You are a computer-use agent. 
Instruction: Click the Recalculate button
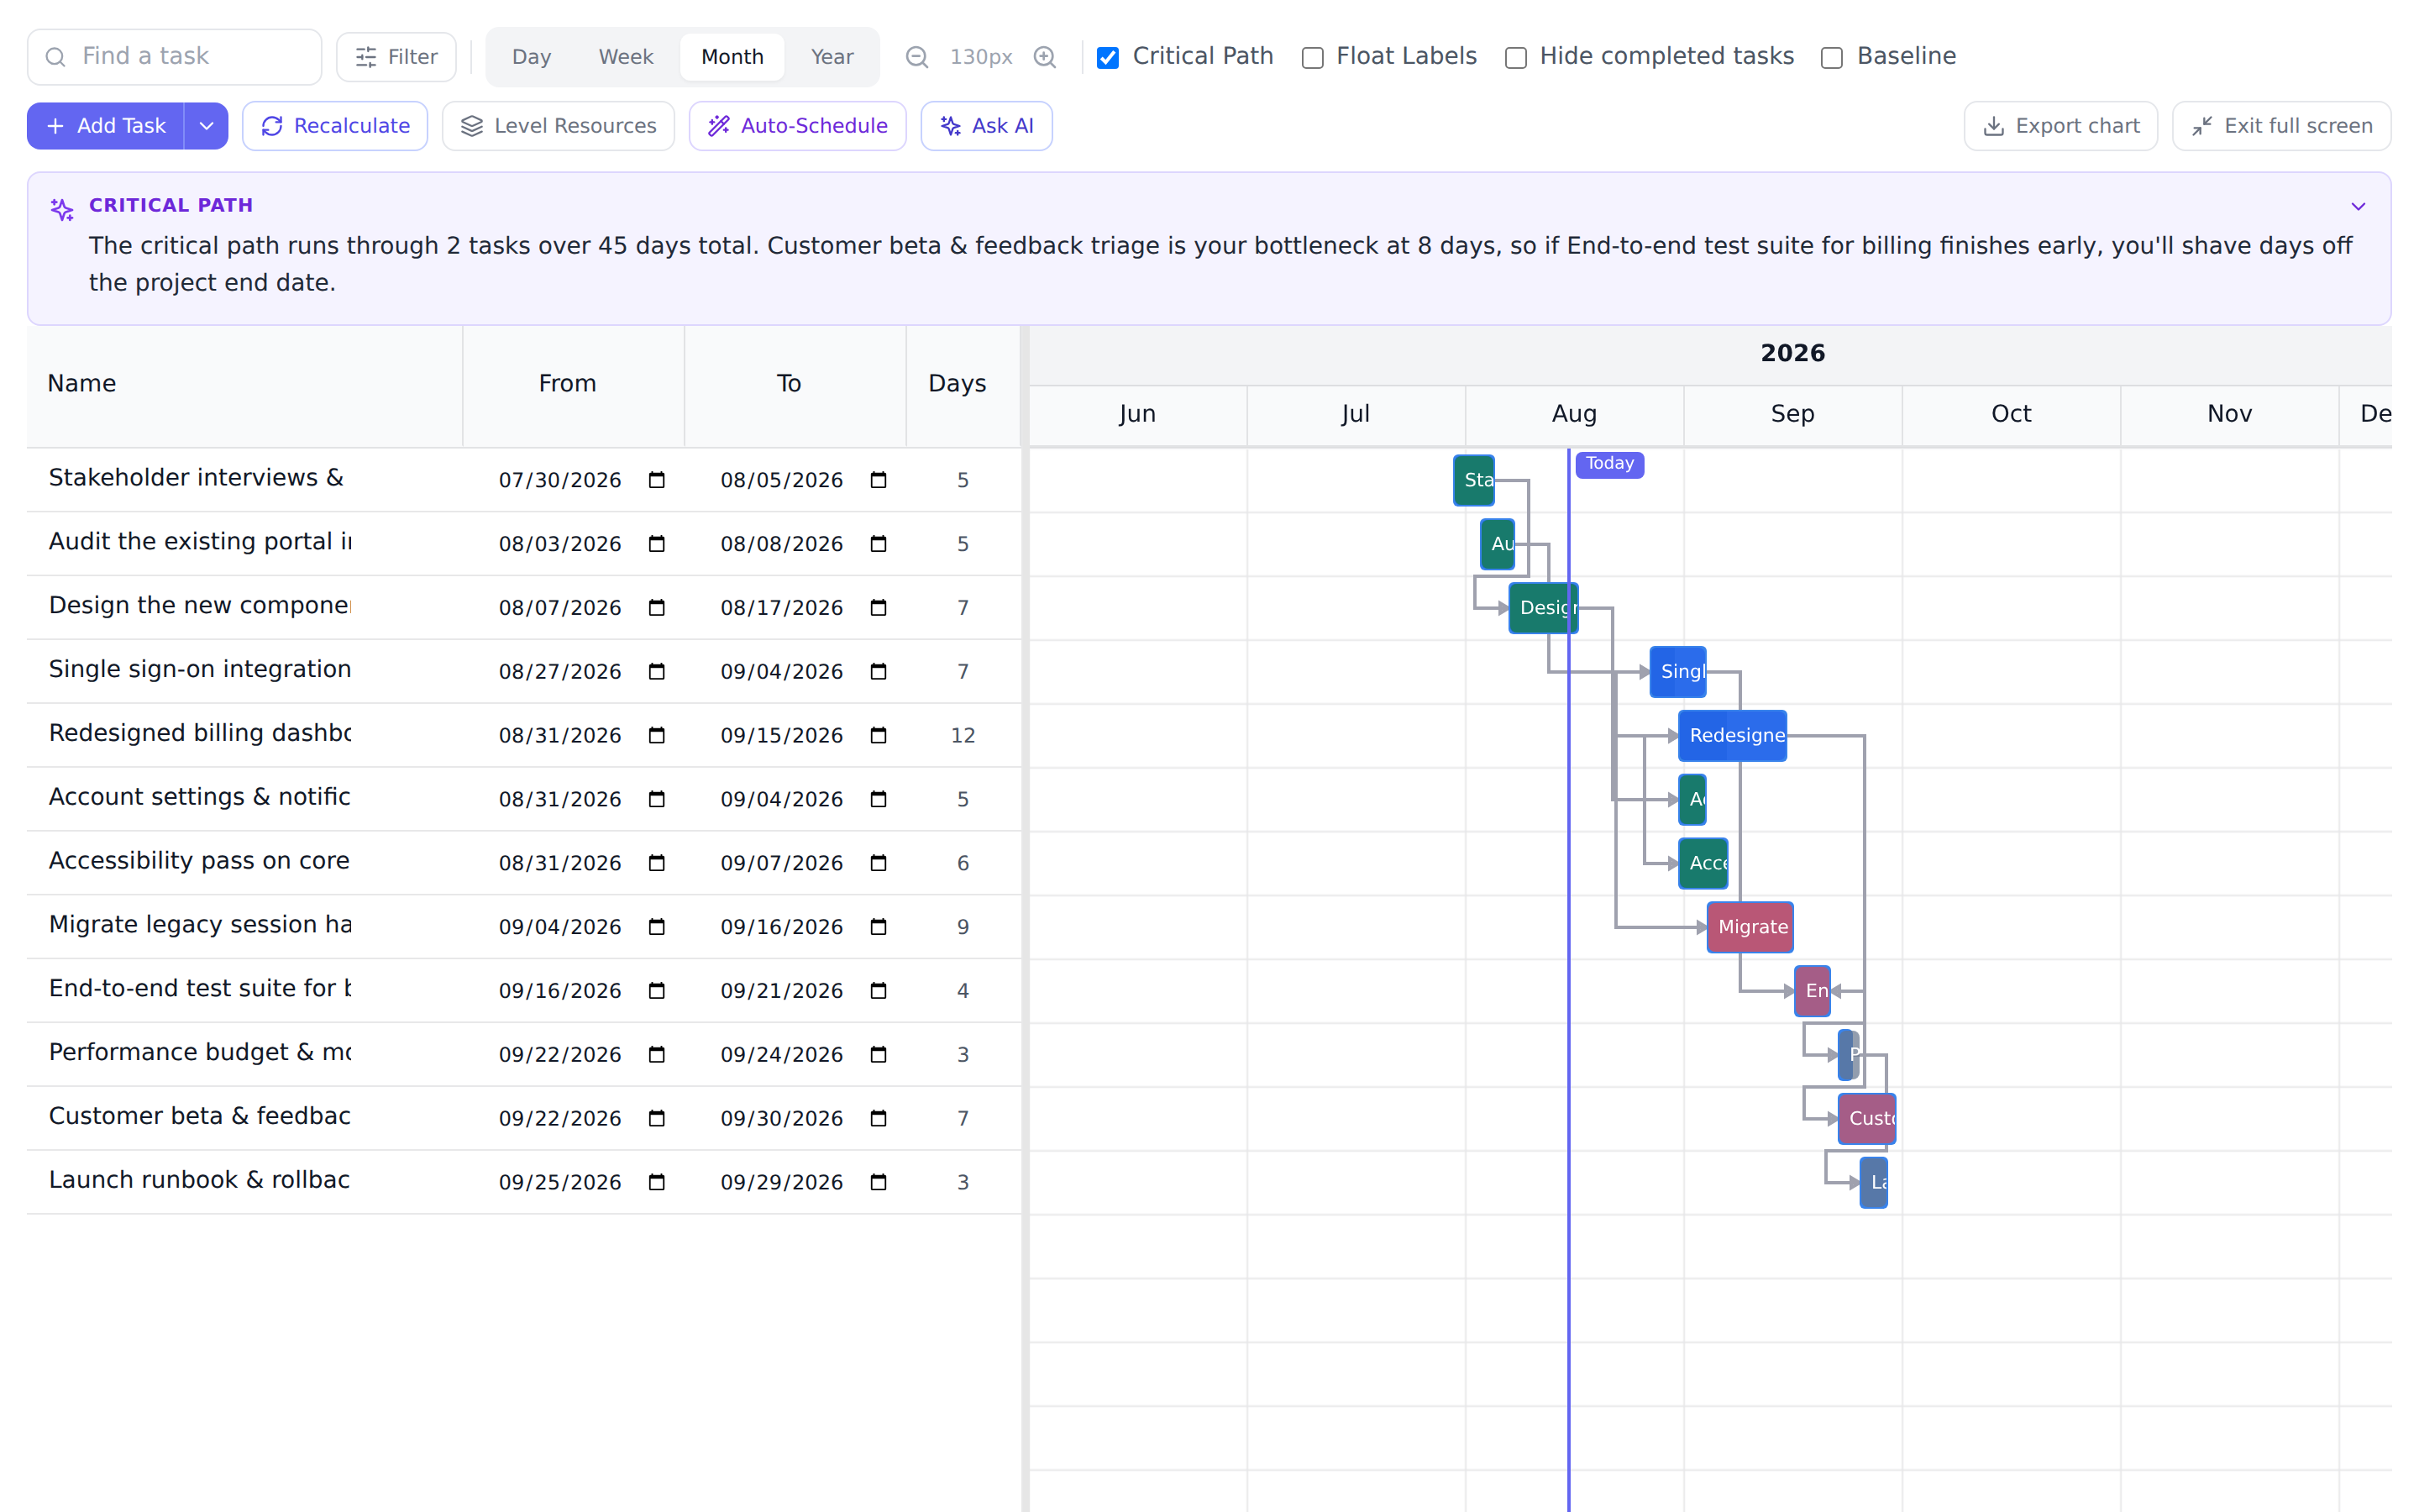335,126
